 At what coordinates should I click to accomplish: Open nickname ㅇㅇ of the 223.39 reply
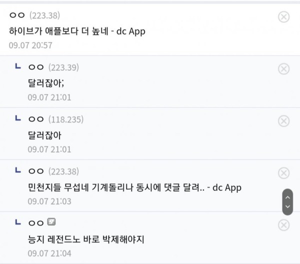click(x=36, y=67)
